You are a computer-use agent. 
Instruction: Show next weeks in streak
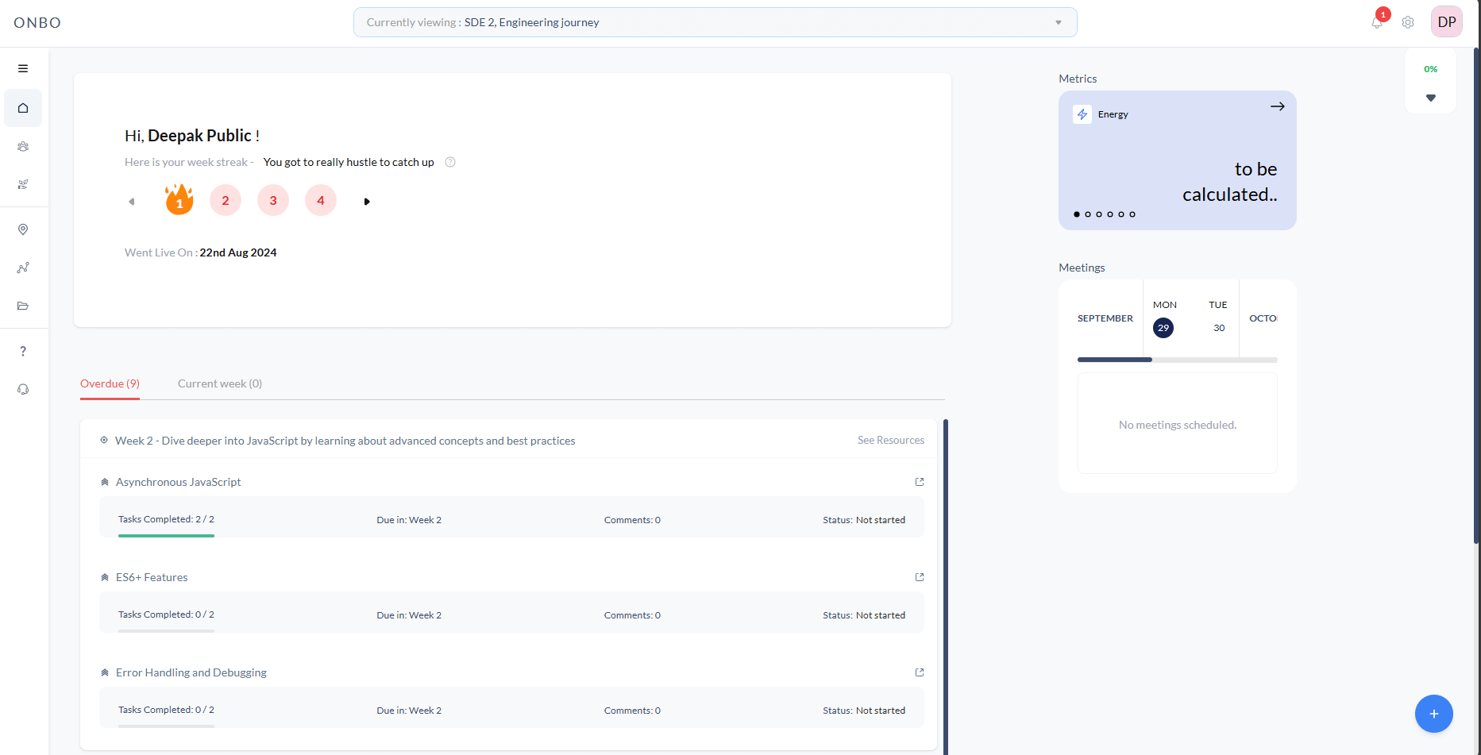click(x=367, y=202)
